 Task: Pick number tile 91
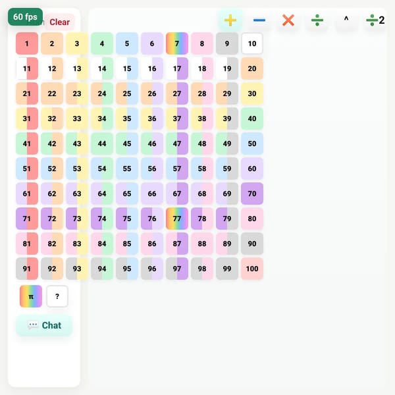click(x=27, y=269)
